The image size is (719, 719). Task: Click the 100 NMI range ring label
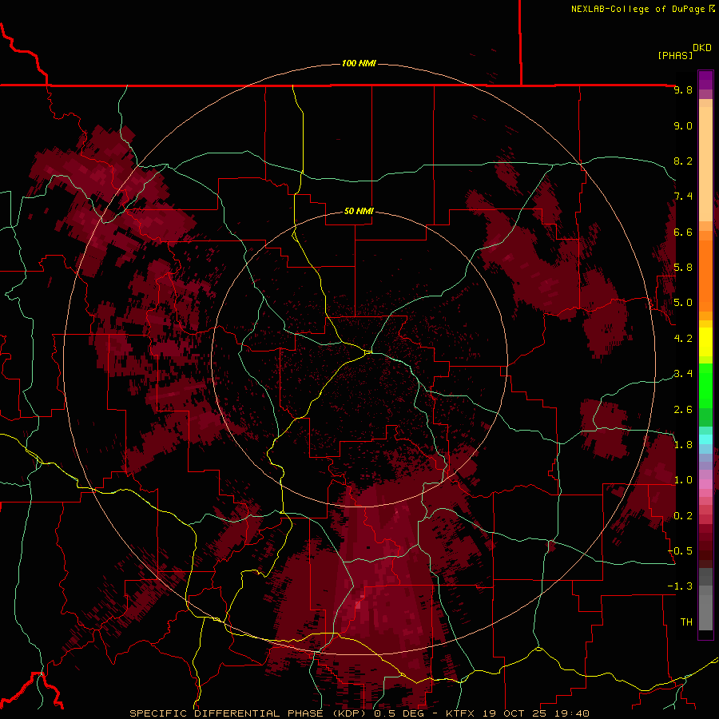pyautogui.click(x=359, y=63)
